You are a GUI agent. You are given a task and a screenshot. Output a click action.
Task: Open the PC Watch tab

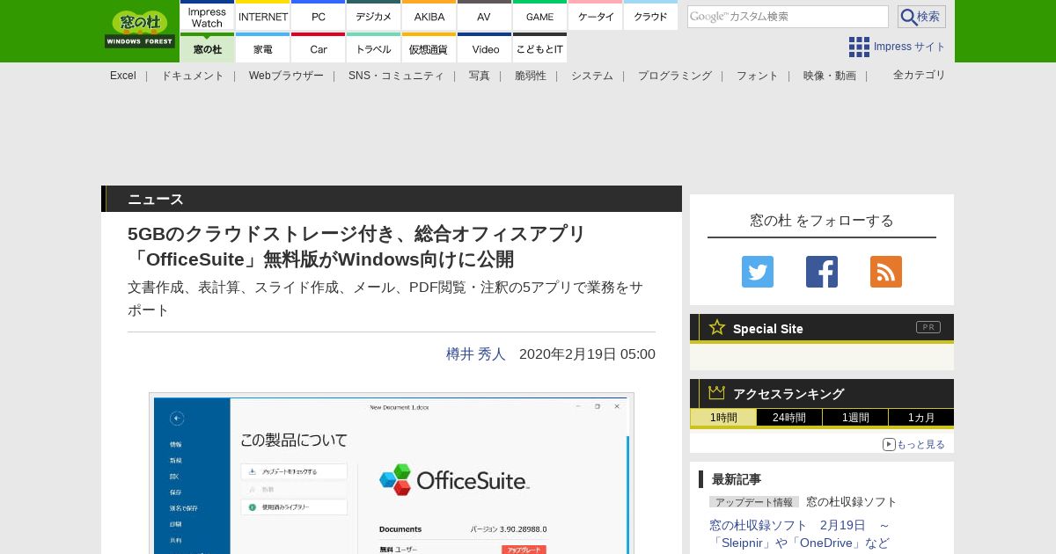[x=319, y=16]
